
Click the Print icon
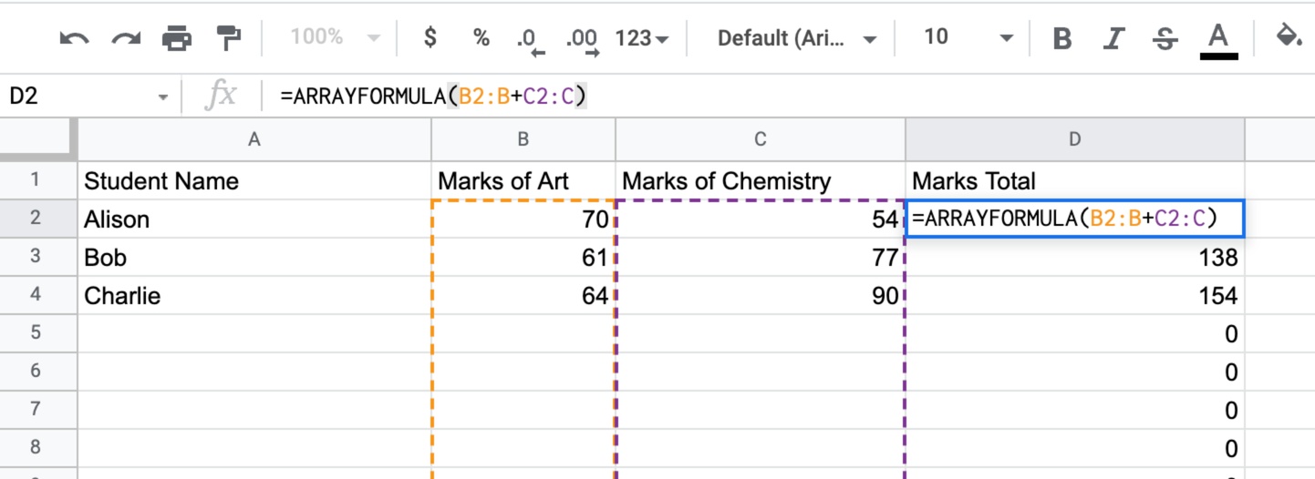(177, 38)
